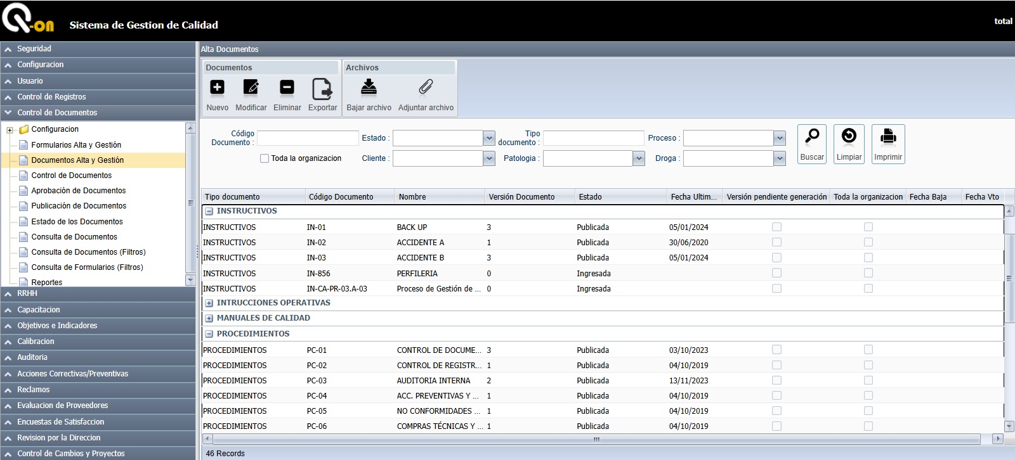
Task: Toggle Versión pendiente checkbox for IN-02
Action: 776,242
